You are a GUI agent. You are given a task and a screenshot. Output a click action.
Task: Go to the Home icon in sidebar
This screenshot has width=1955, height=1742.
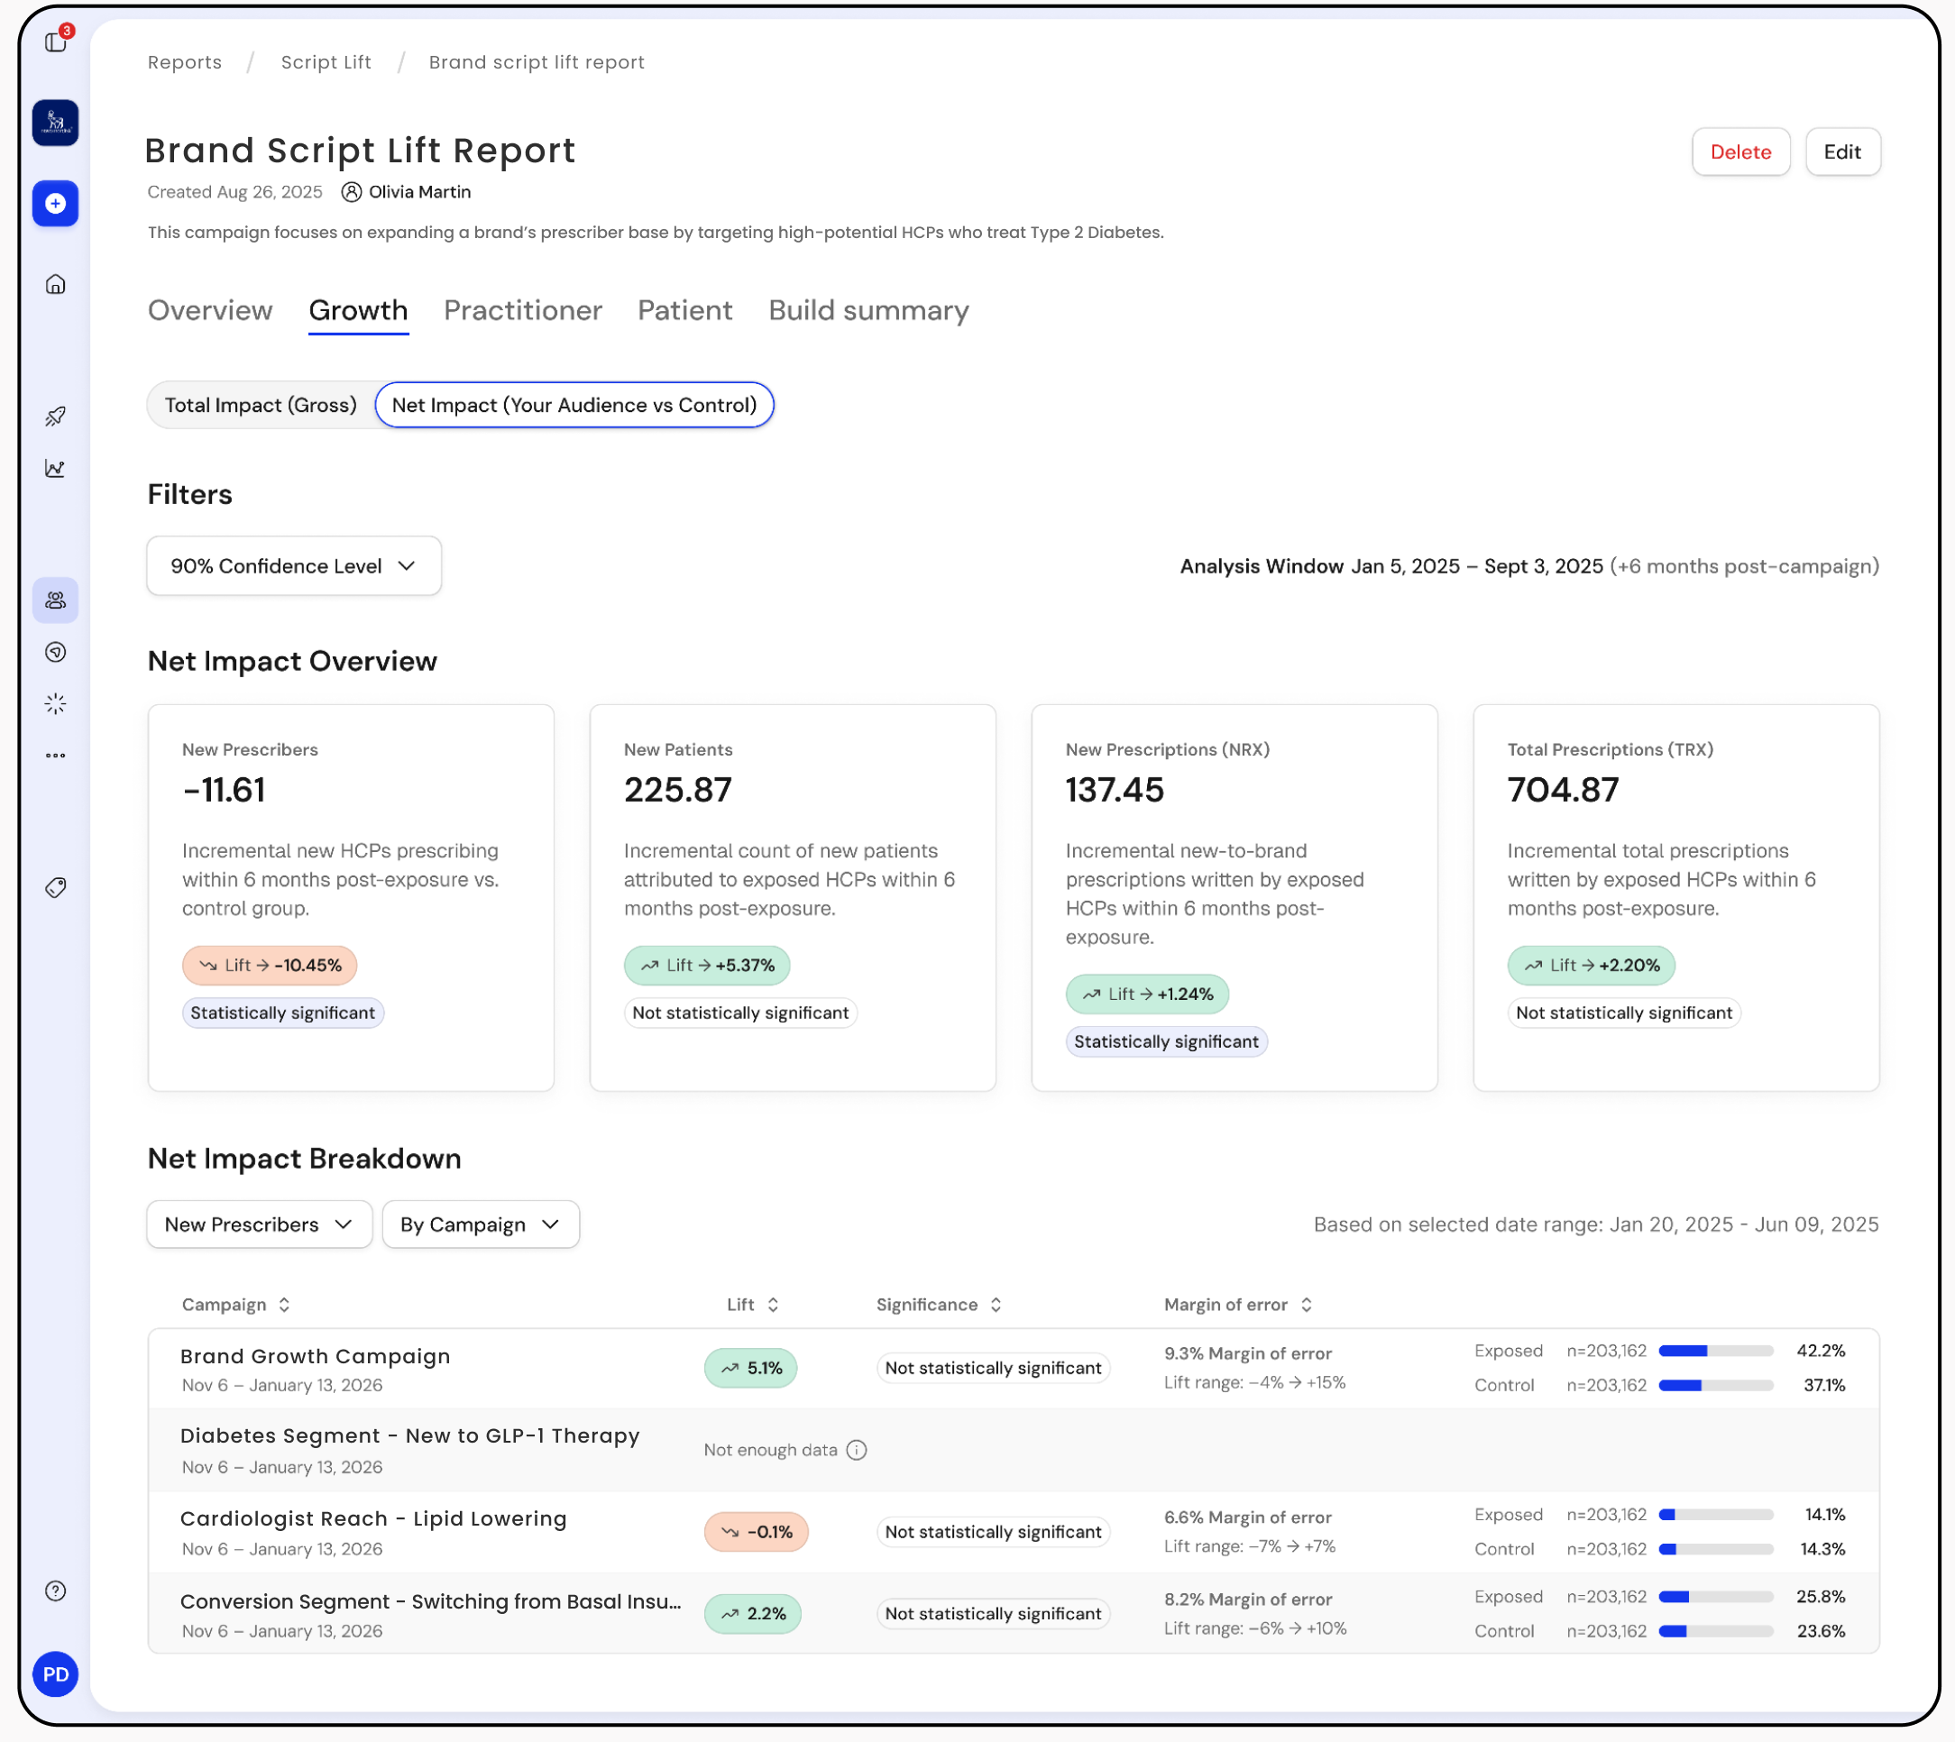click(56, 284)
